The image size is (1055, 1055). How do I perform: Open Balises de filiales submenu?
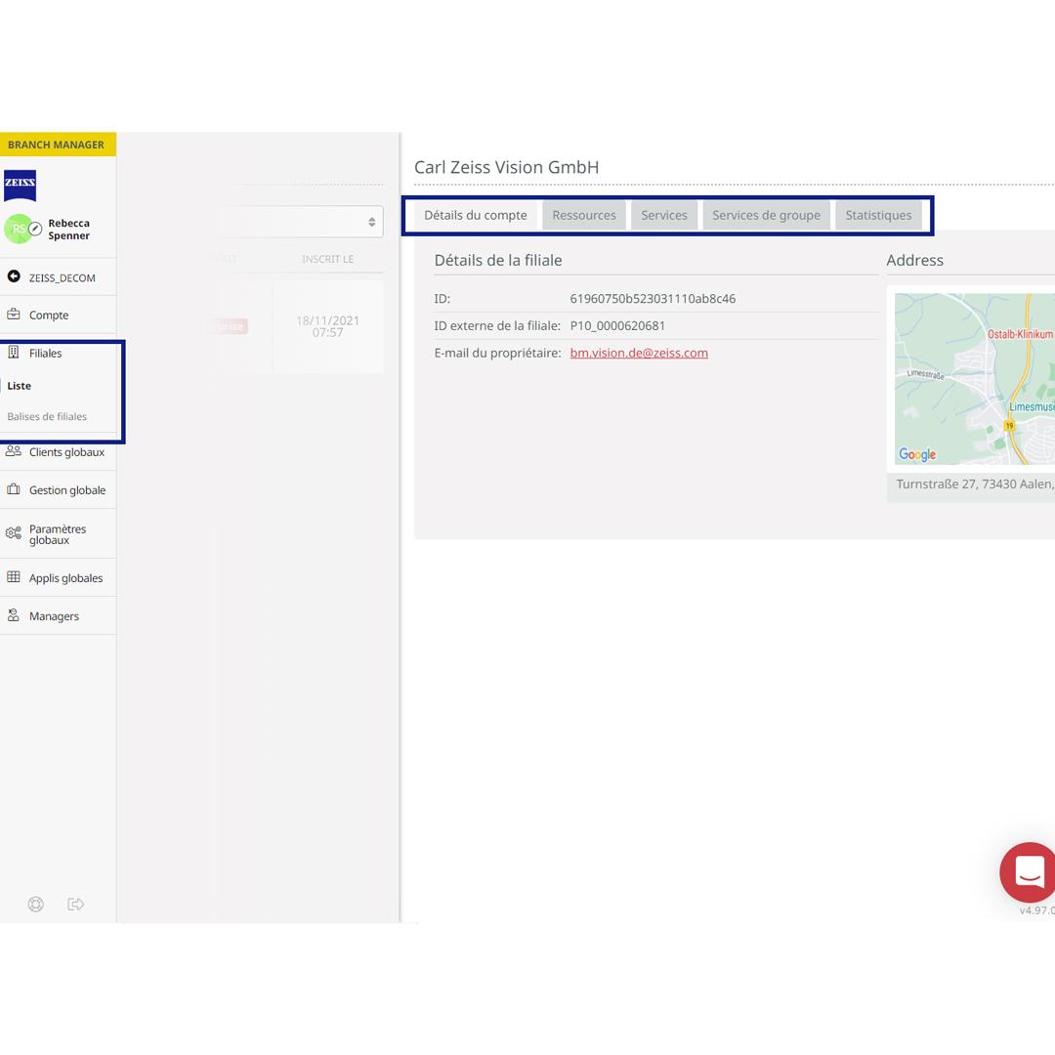[47, 416]
